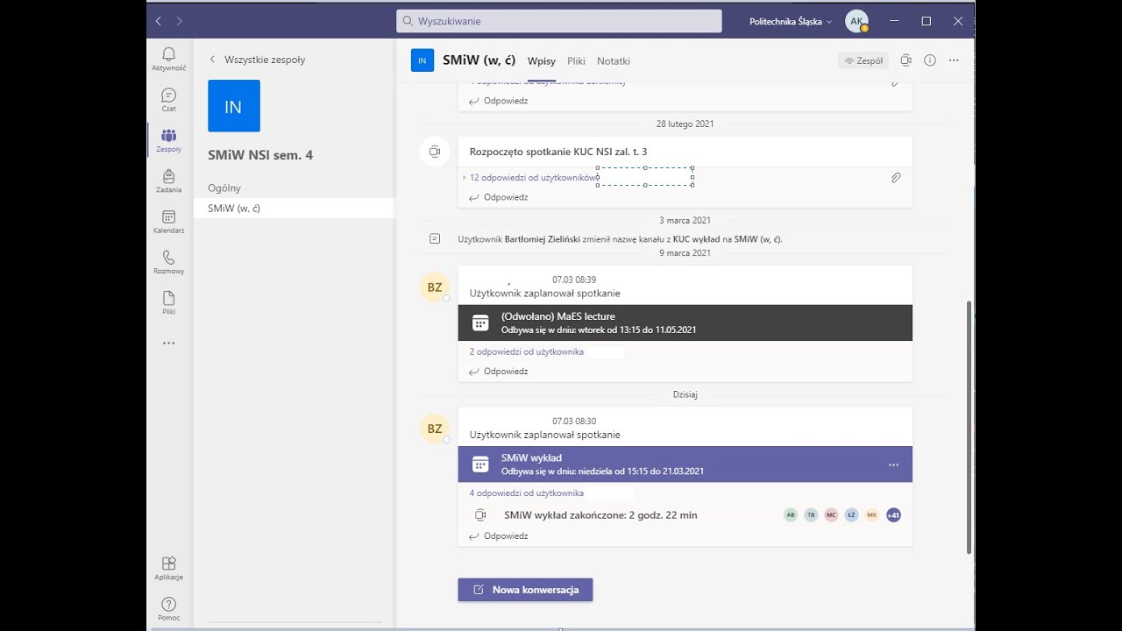
Task: Open the Kalendarz view
Action: click(168, 222)
